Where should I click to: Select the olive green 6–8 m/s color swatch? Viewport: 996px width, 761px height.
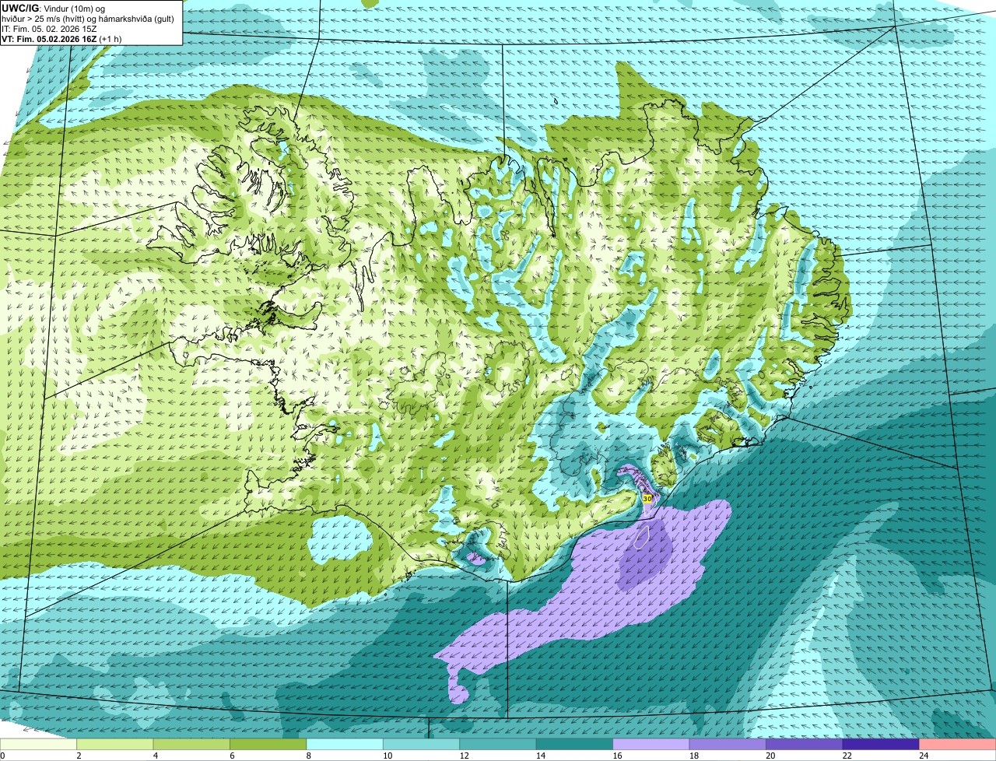(268, 745)
